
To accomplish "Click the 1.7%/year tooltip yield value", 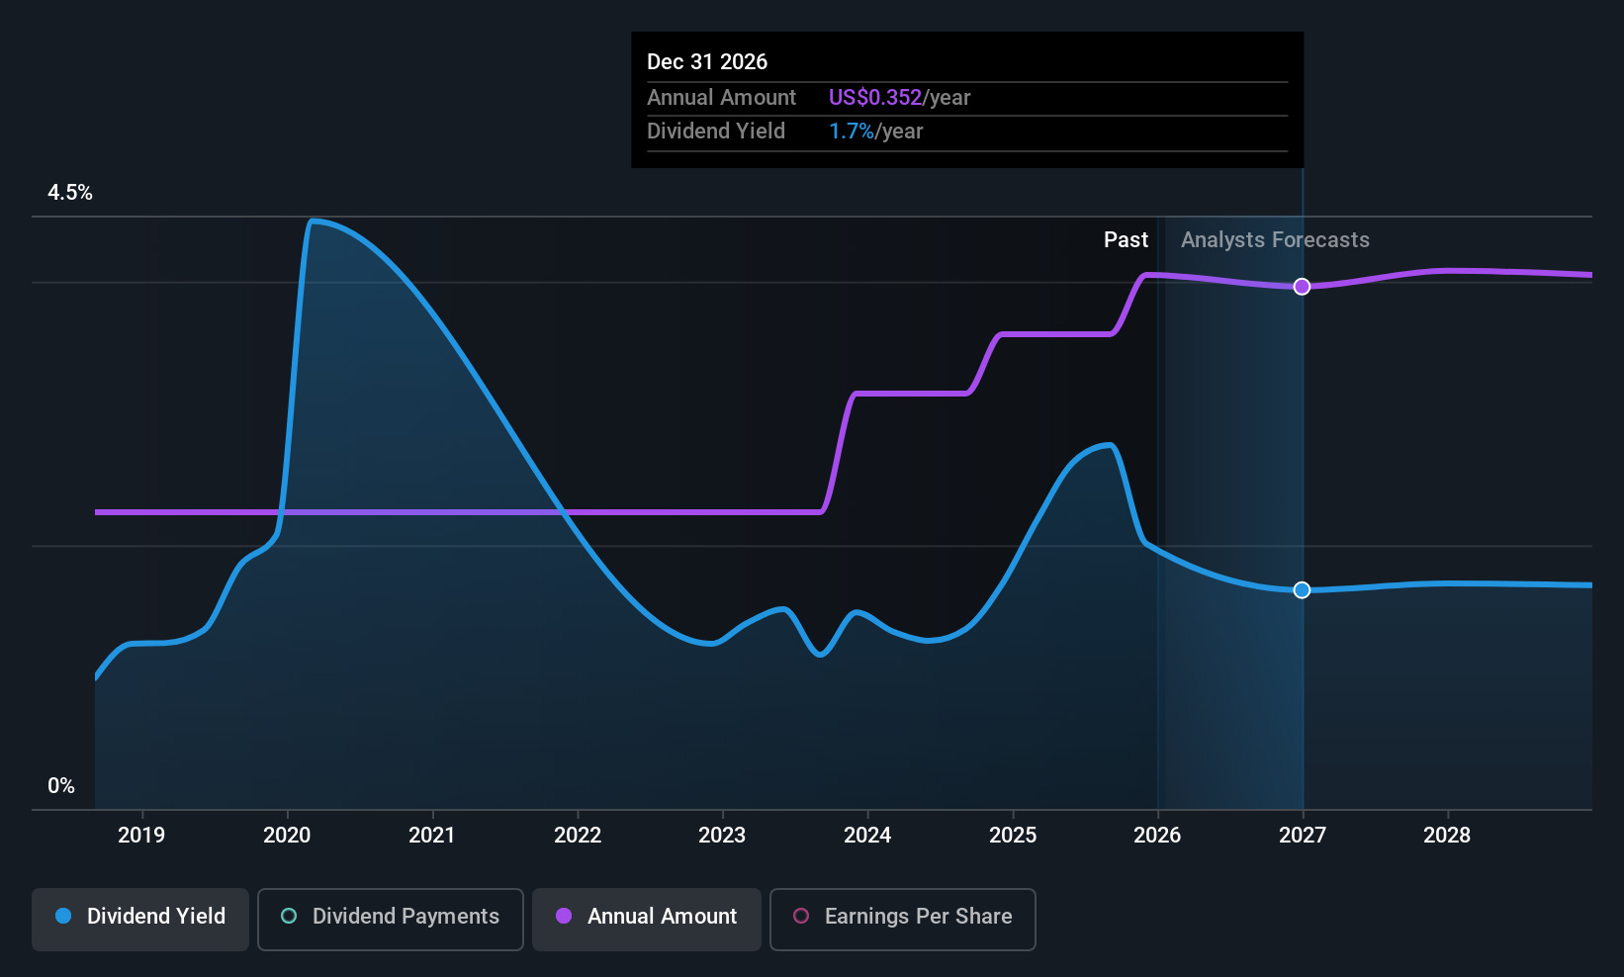I will point(875,132).
